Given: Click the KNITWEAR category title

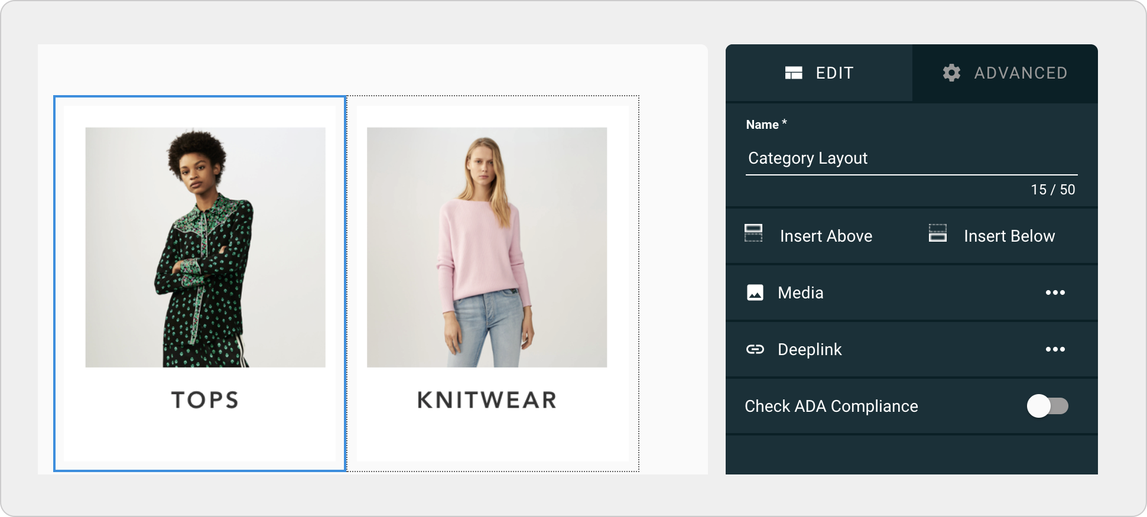Looking at the screenshot, I should pos(487,400).
